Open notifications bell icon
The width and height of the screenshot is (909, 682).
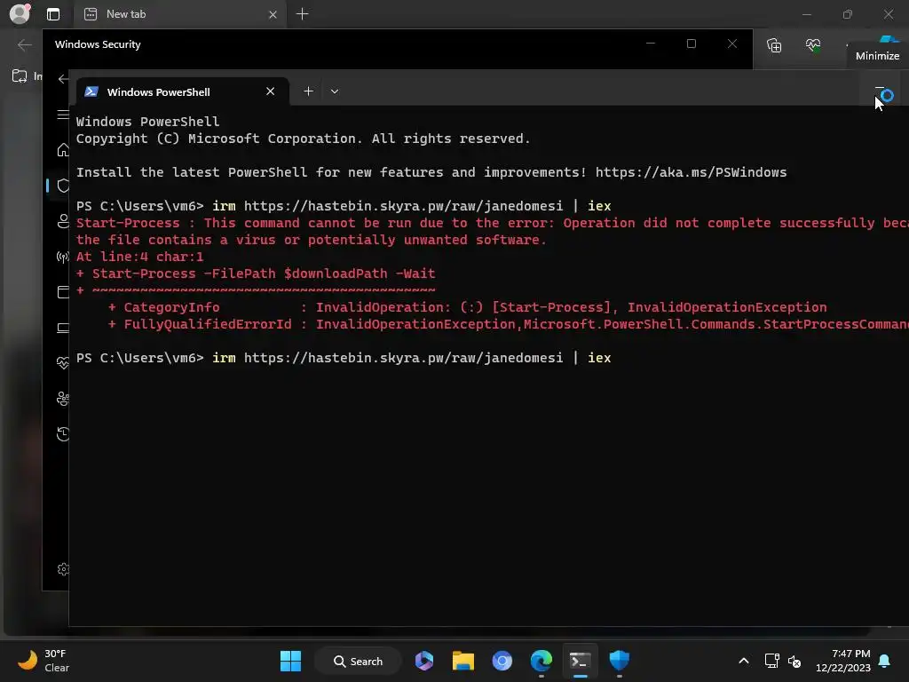tap(885, 661)
